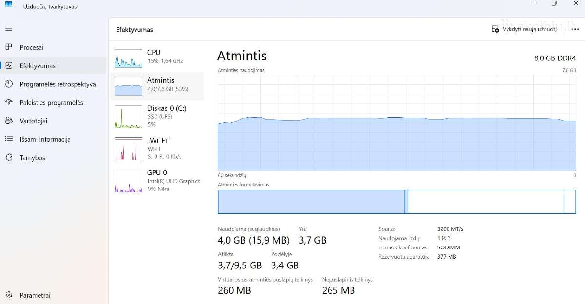Restore down the Task Manager window

click(554, 3)
